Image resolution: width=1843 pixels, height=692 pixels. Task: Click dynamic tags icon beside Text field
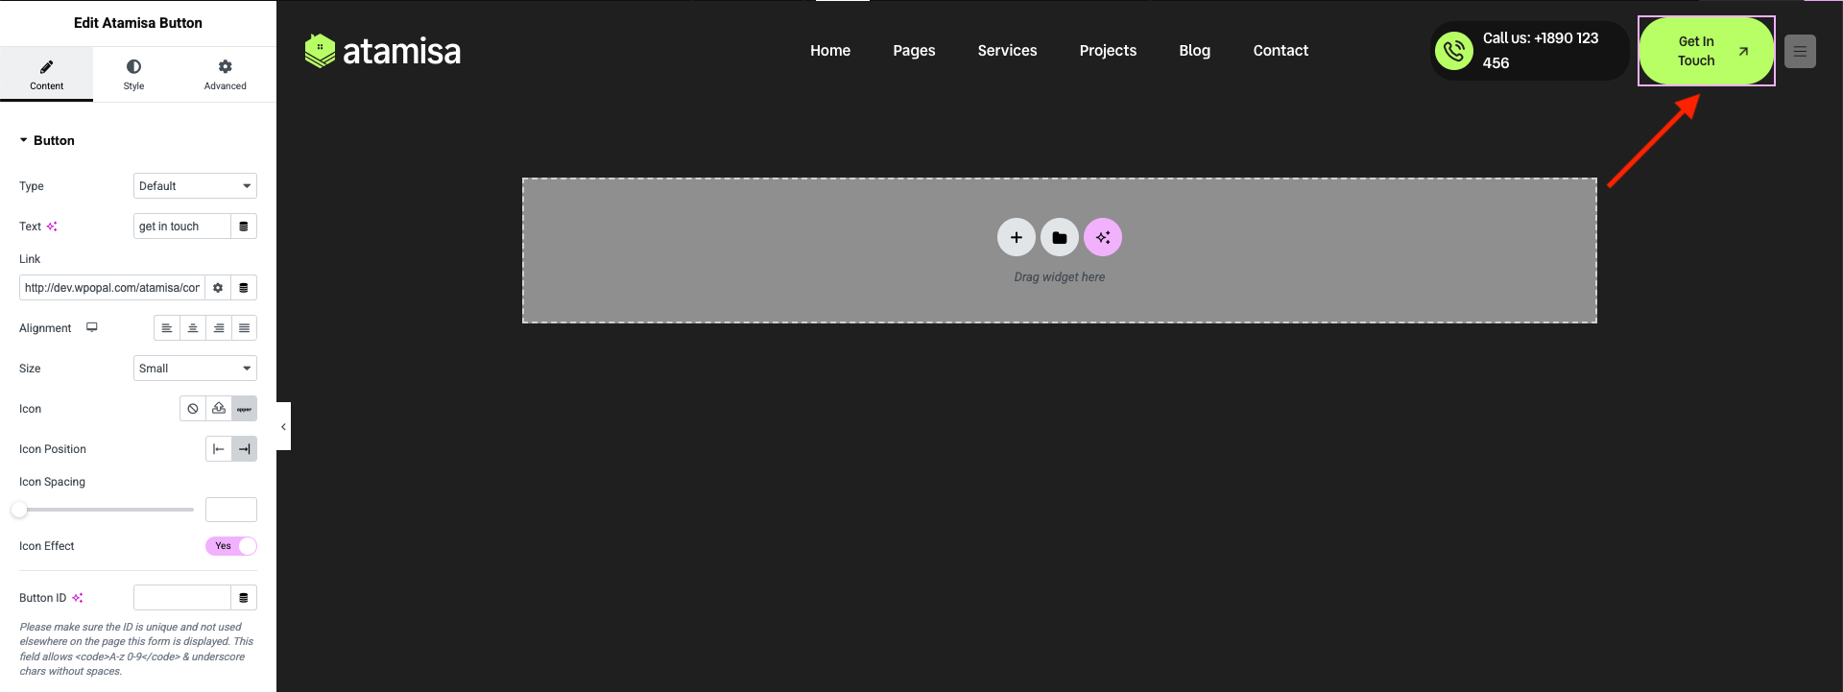(244, 227)
